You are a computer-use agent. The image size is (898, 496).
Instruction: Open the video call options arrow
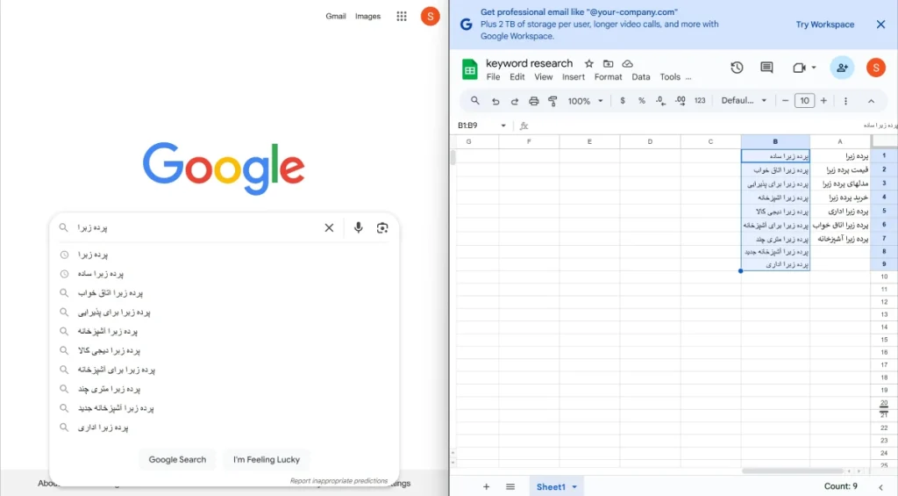813,68
